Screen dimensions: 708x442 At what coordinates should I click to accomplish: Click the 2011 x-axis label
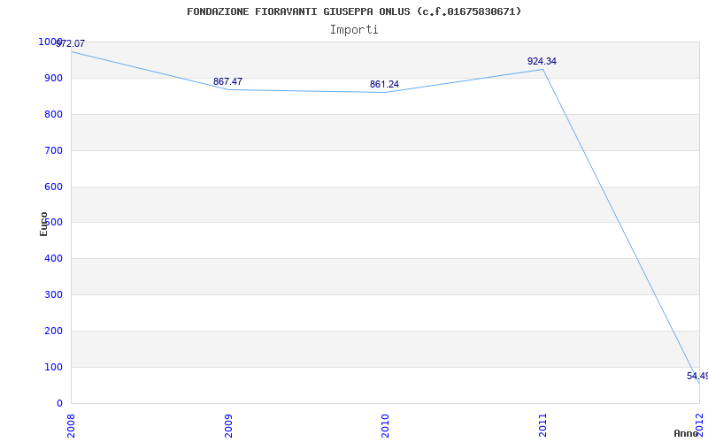tap(543, 425)
